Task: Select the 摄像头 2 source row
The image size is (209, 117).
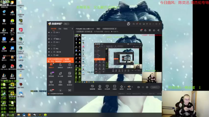Action: [60, 39]
